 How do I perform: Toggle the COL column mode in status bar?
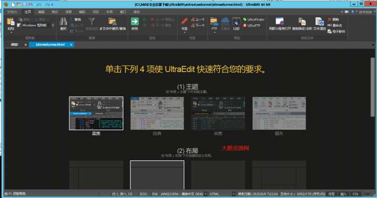(355, 194)
